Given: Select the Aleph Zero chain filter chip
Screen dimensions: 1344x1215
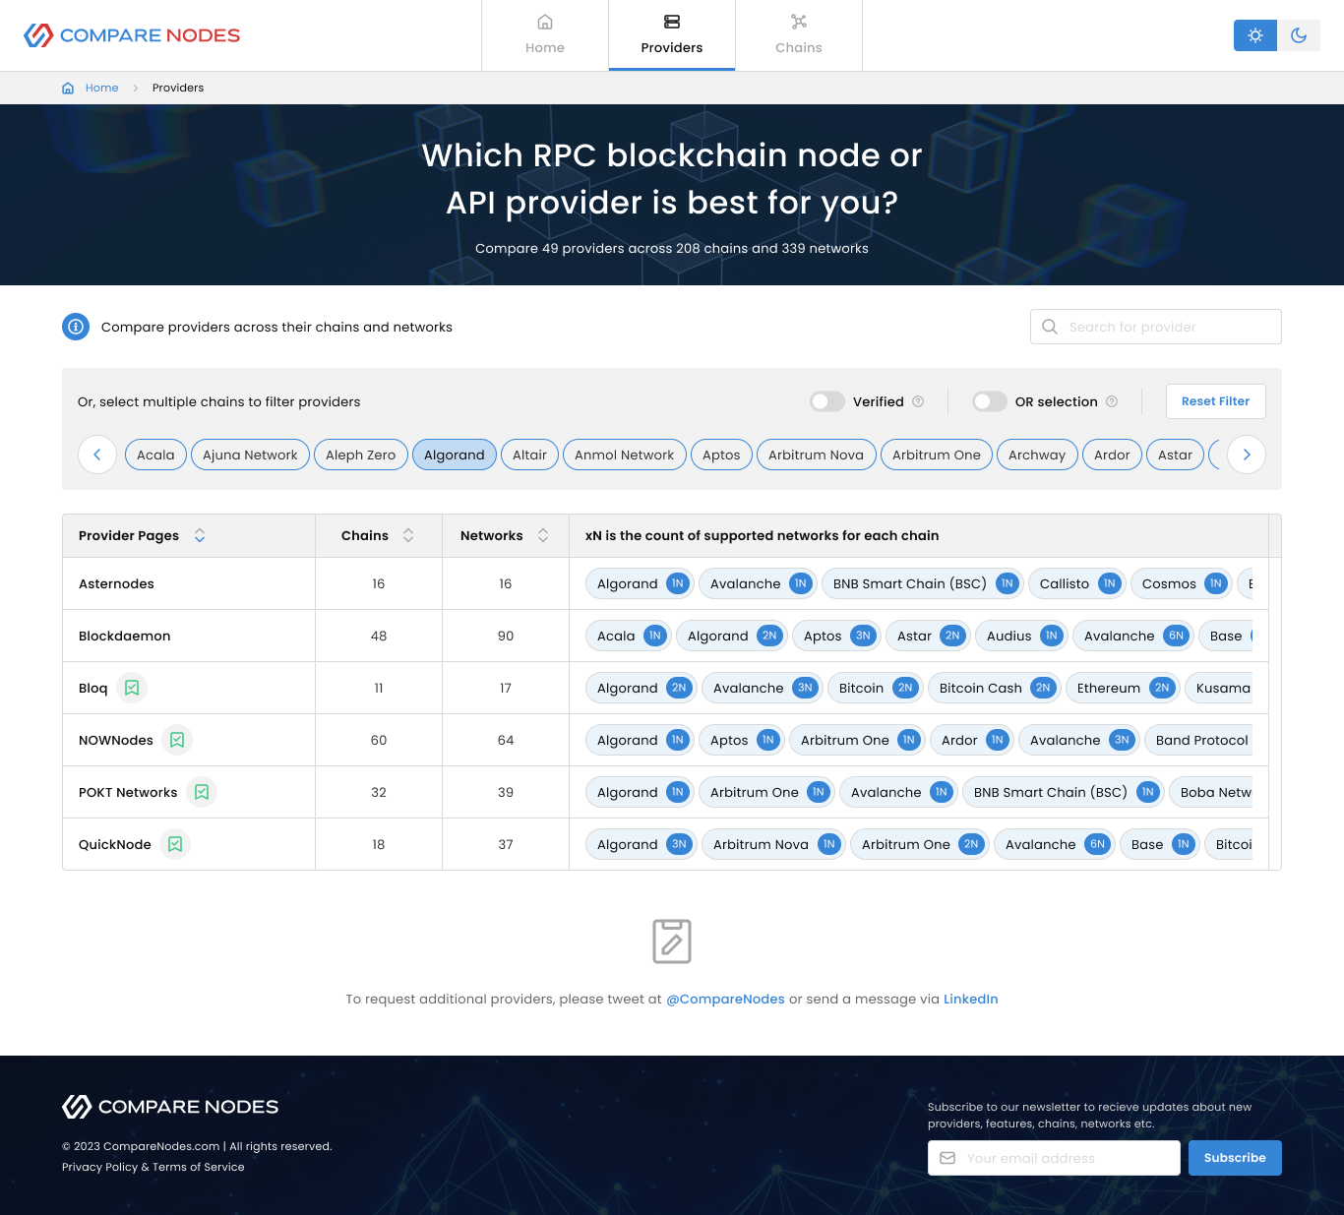Looking at the screenshot, I should coord(361,455).
